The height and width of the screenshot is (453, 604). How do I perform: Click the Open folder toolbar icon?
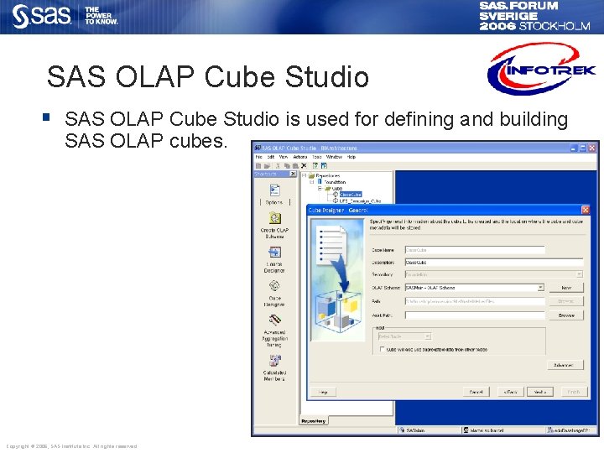tap(267, 165)
